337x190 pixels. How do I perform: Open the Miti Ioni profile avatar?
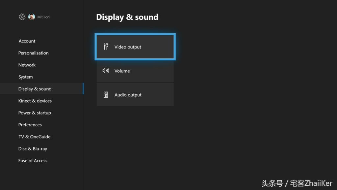coord(32,17)
